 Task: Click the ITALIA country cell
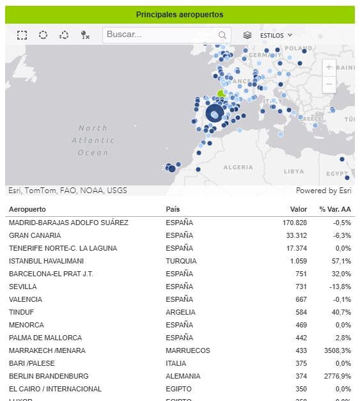[176, 363]
